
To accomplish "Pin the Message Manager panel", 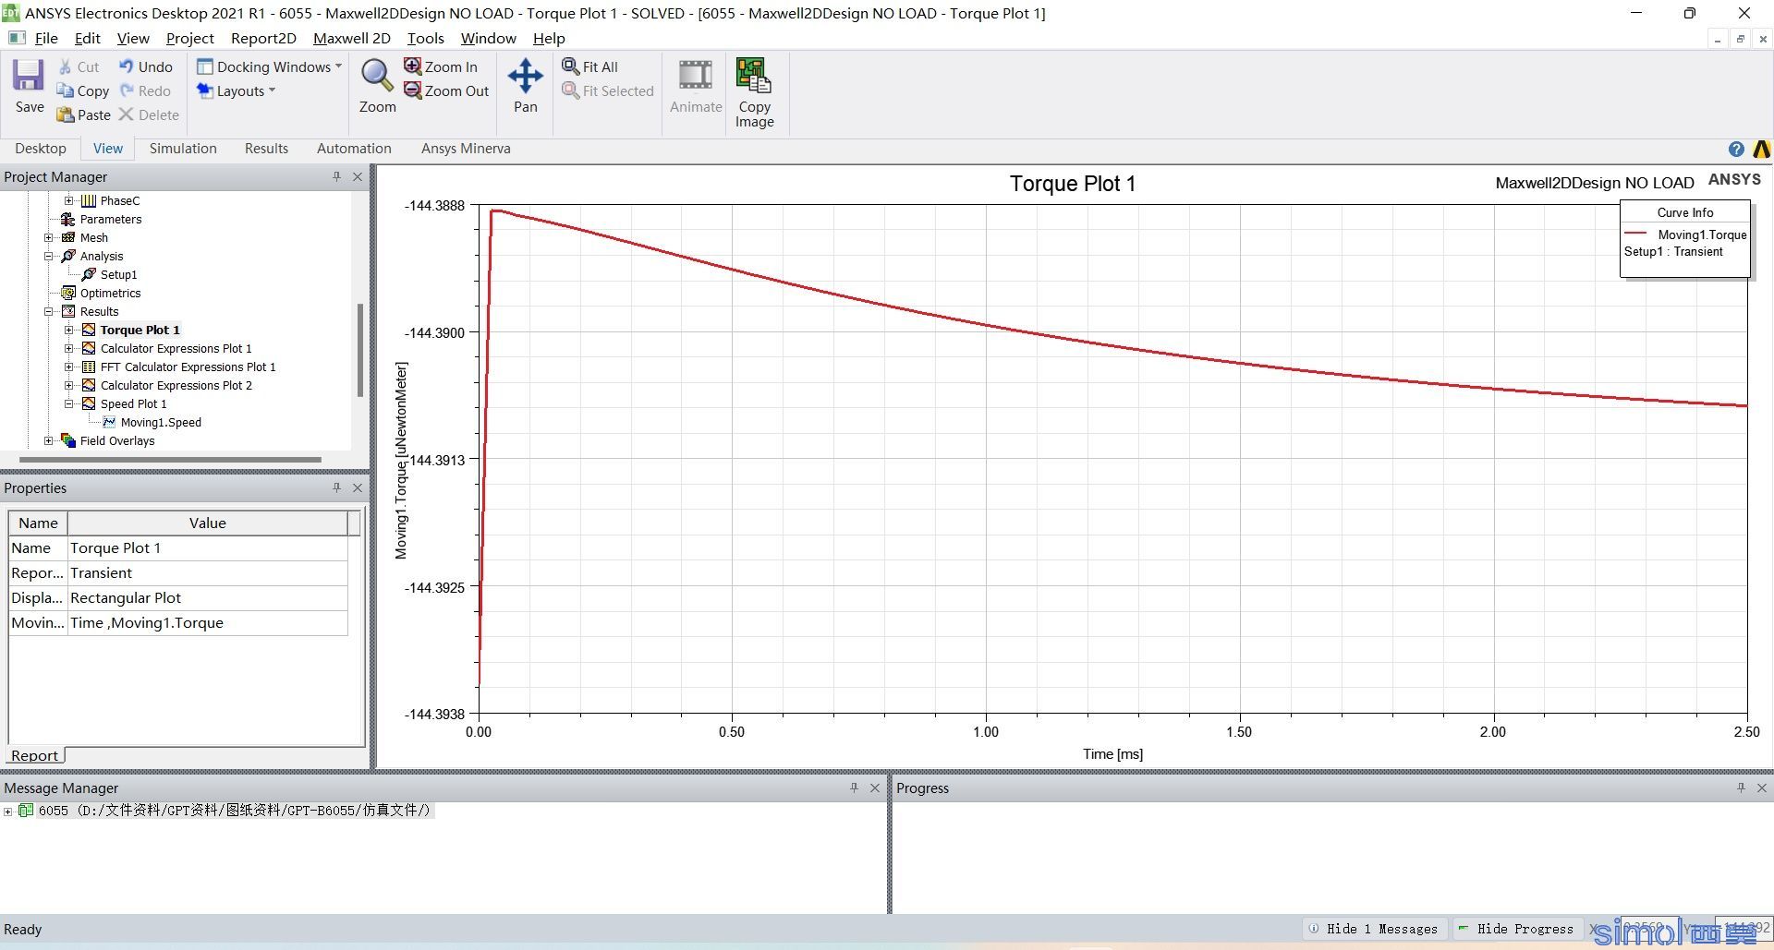I will click(x=854, y=788).
